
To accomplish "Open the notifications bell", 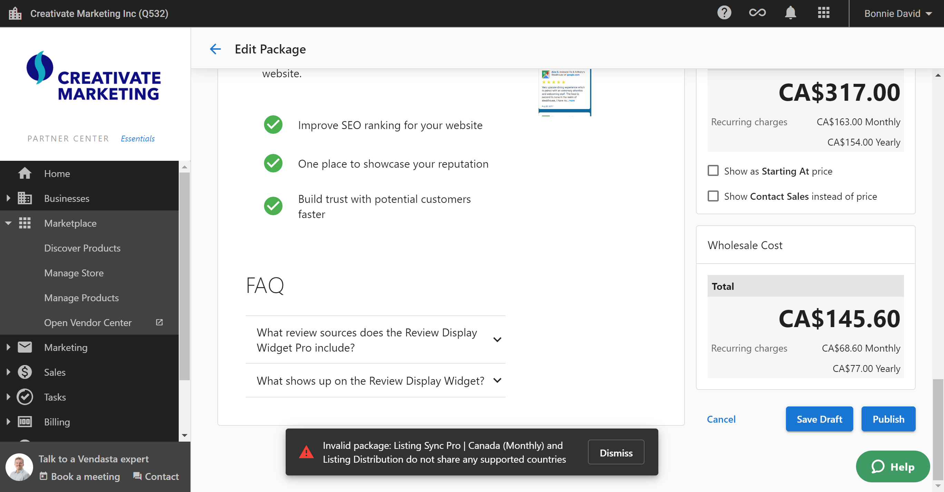I will point(790,13).
